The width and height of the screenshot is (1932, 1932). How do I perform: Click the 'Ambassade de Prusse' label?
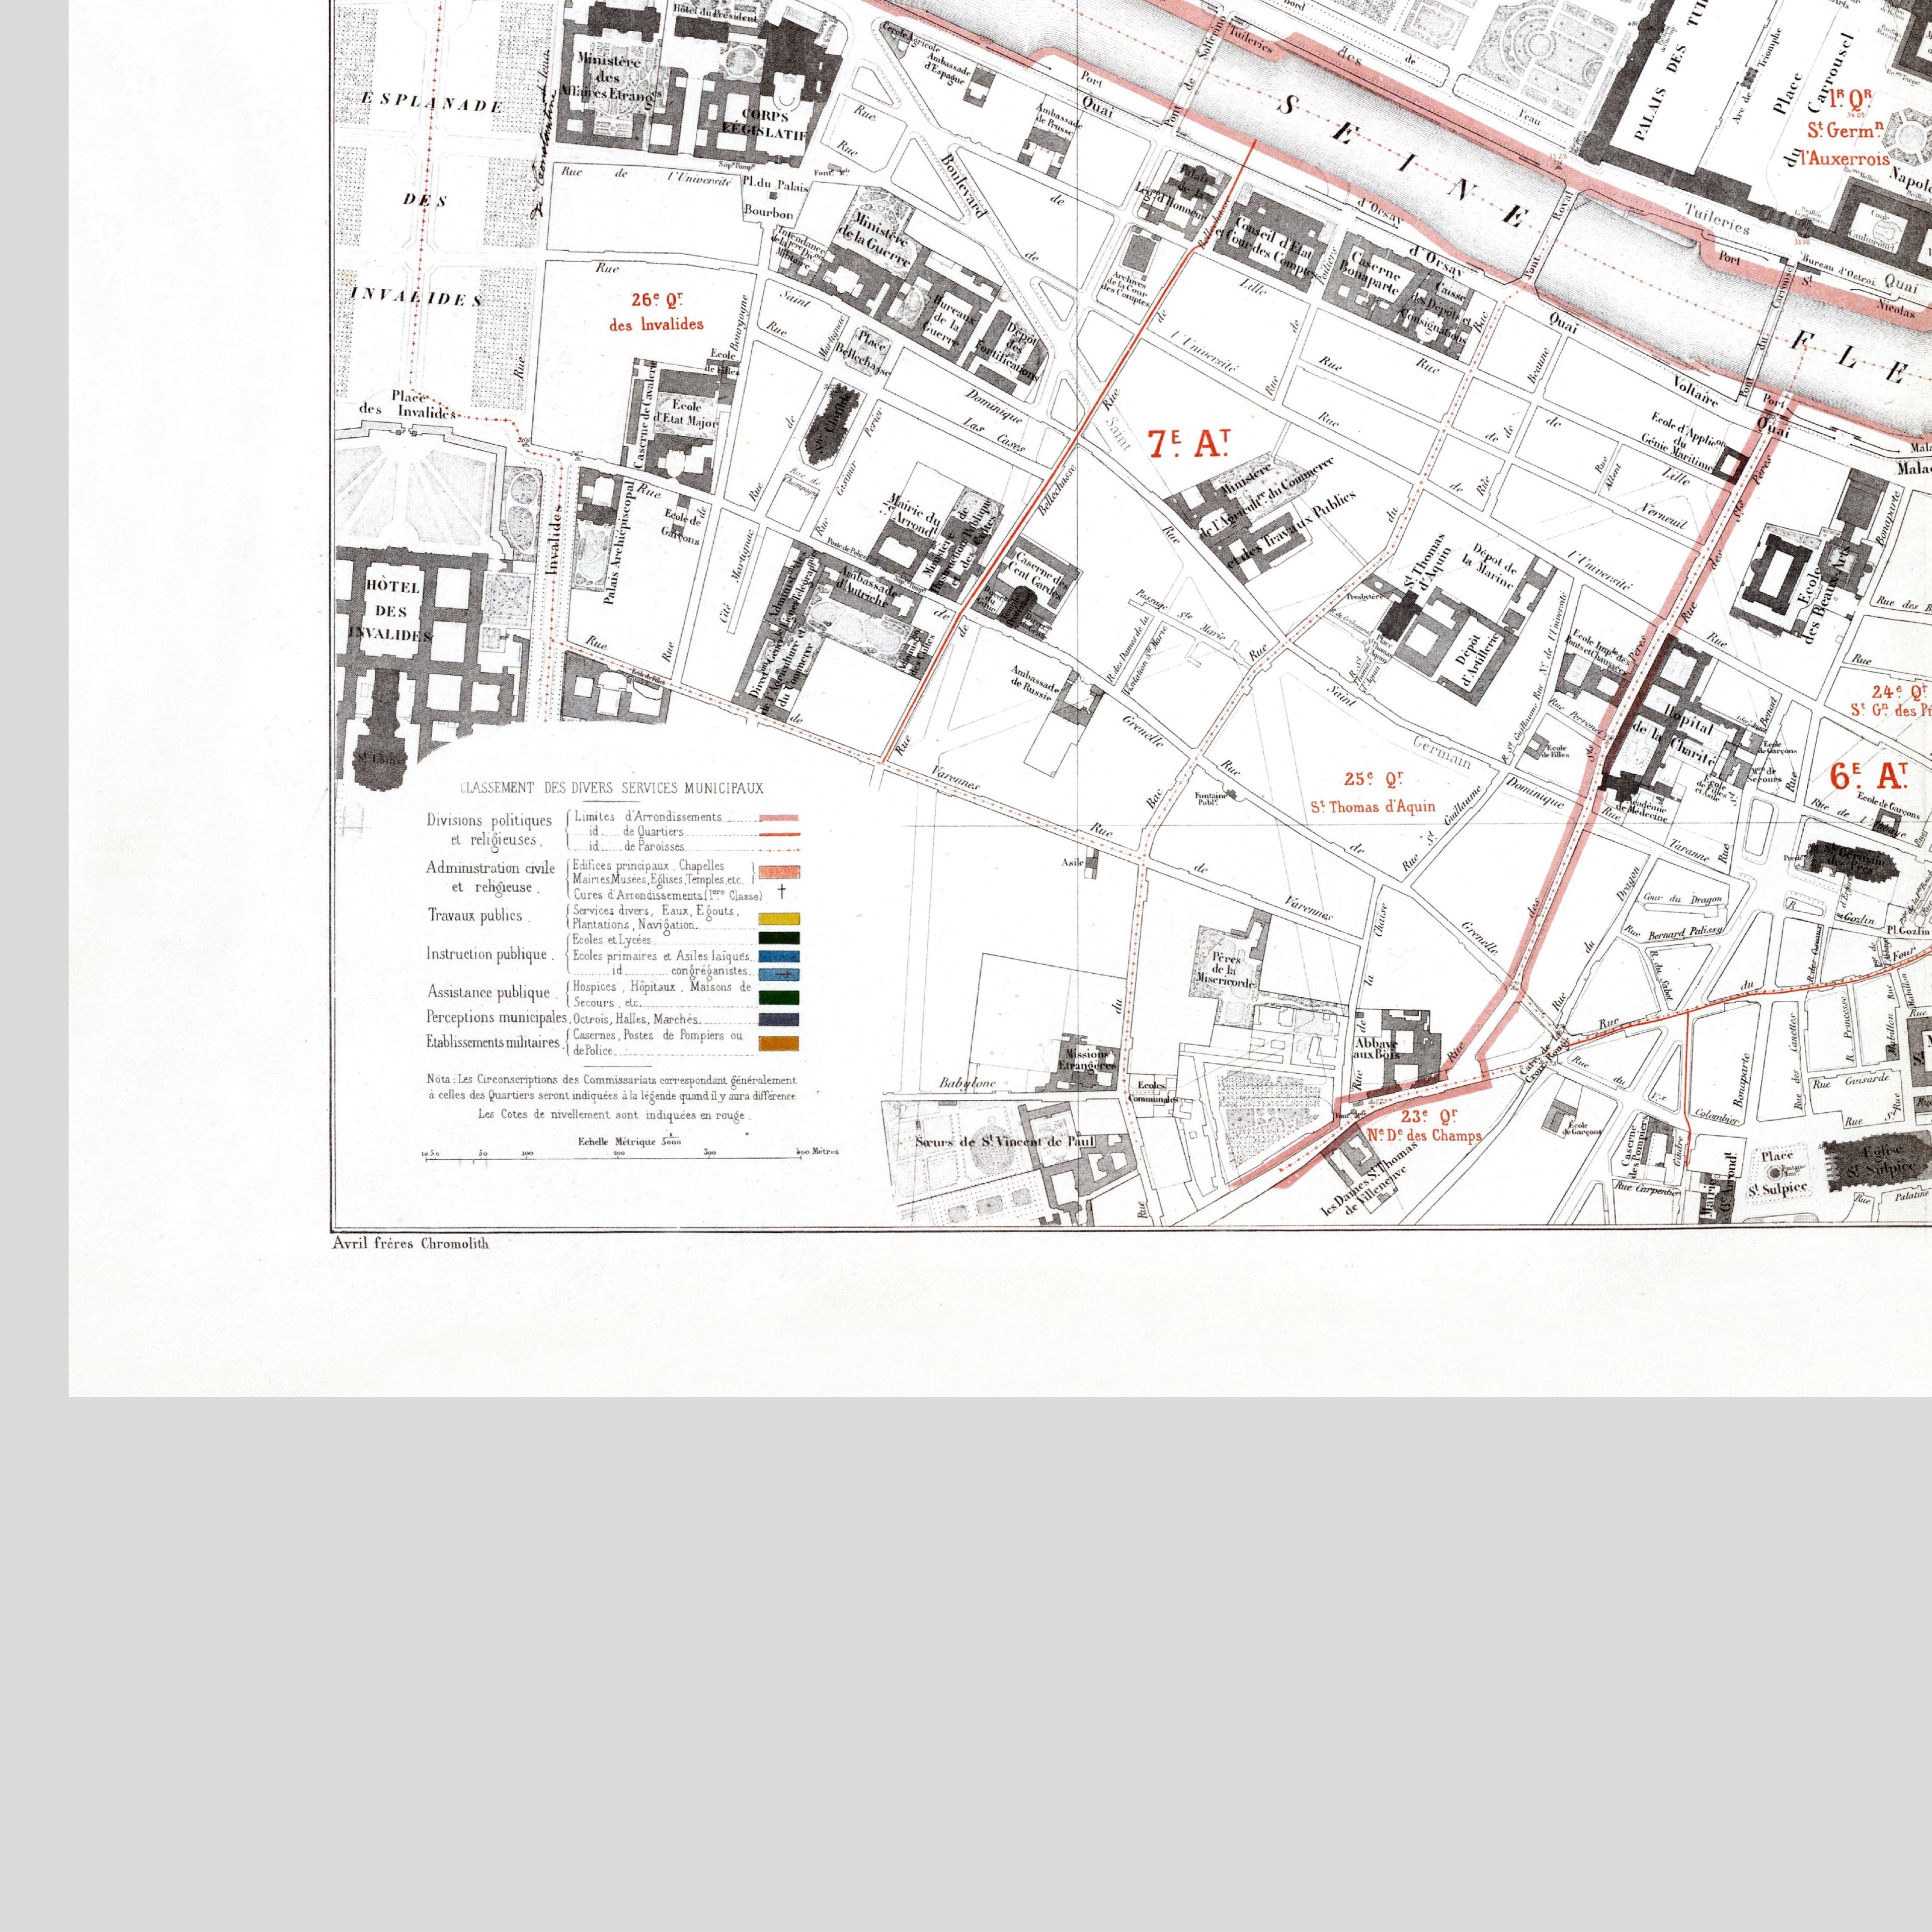[x=1057, y=120]
